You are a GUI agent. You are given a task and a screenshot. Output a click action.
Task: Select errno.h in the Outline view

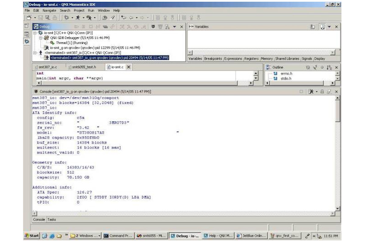pyautogui.click(x=286, y=74)
